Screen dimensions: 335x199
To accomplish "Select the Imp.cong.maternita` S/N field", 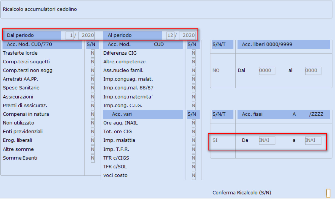I will 193,97.
